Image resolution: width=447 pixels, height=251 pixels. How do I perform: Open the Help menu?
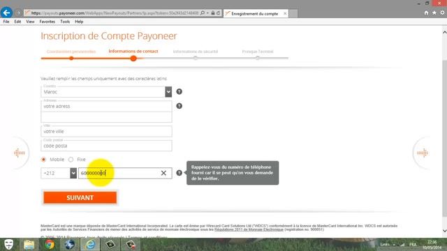[x=79, y=22]
